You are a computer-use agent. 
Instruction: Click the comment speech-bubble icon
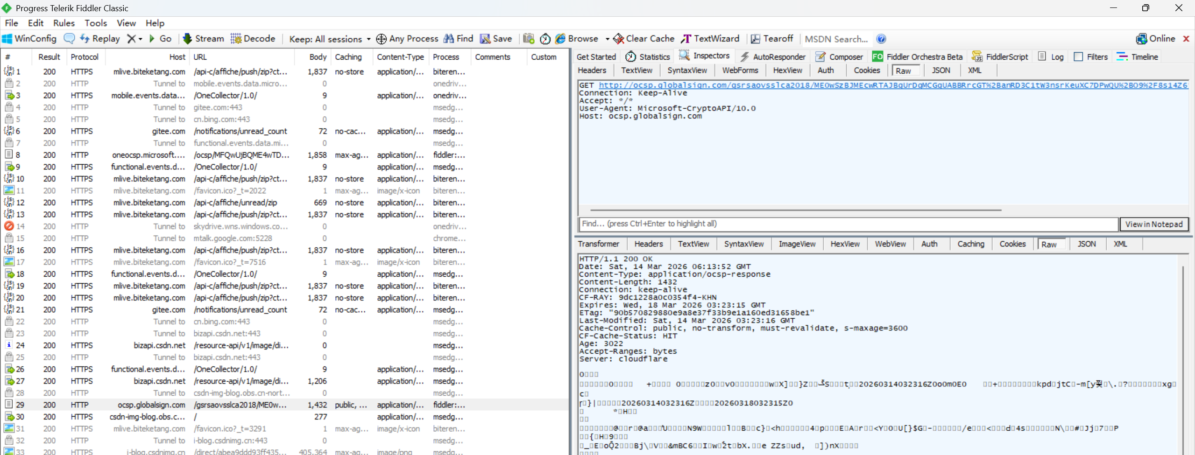[x=69, y=39]
